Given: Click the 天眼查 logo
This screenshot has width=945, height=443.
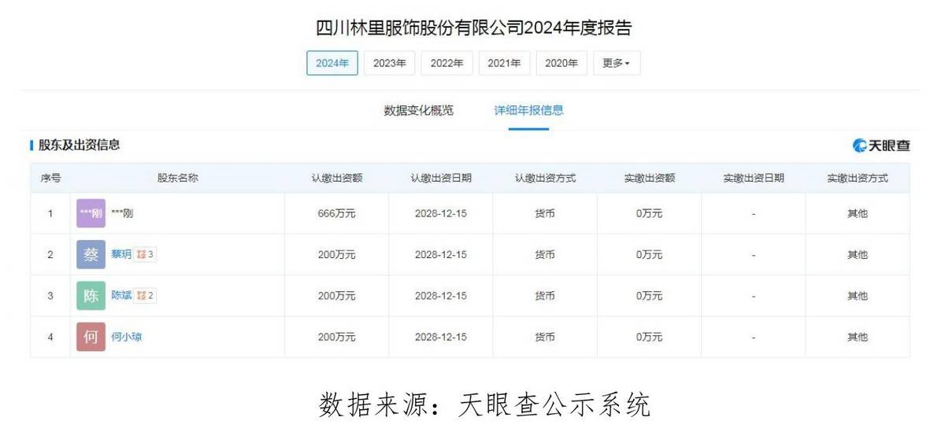Looking at the screenshot, I should pos(881,146).
